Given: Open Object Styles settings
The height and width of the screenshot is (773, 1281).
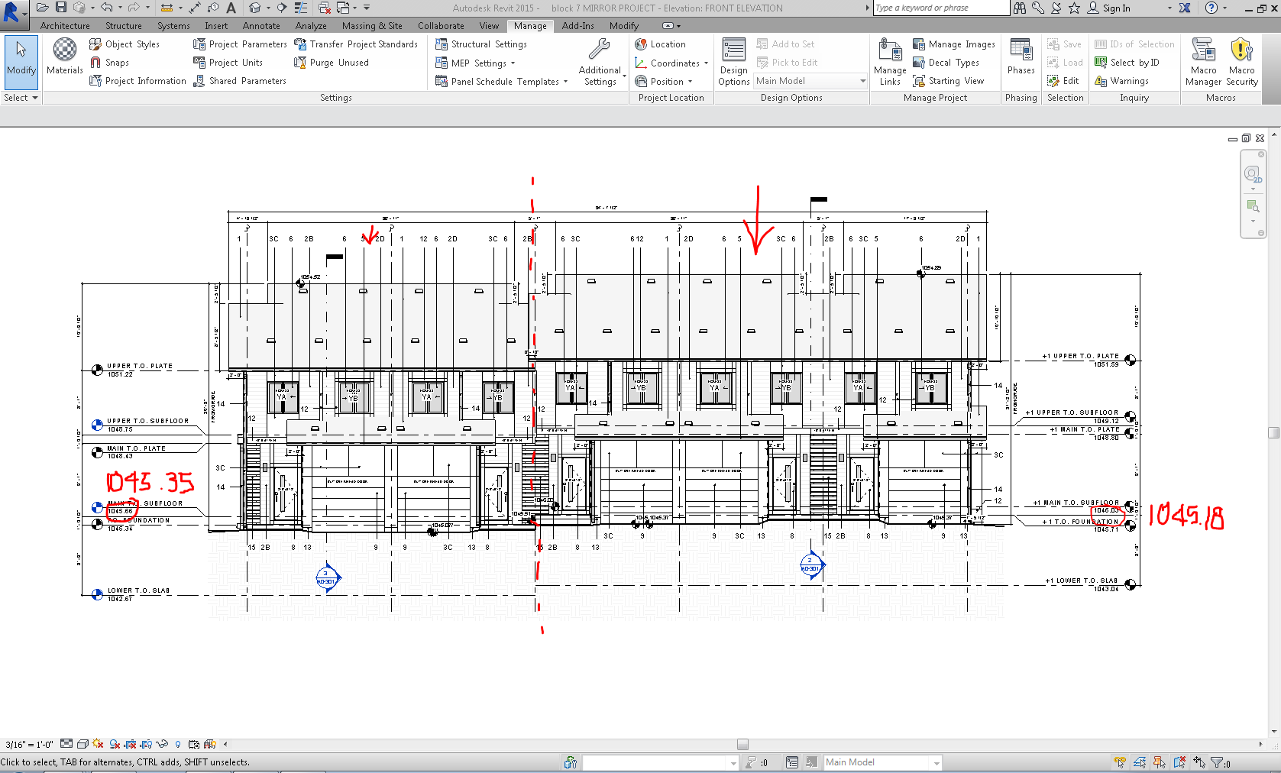Looking at the screenshot, I should click(125, 44).
